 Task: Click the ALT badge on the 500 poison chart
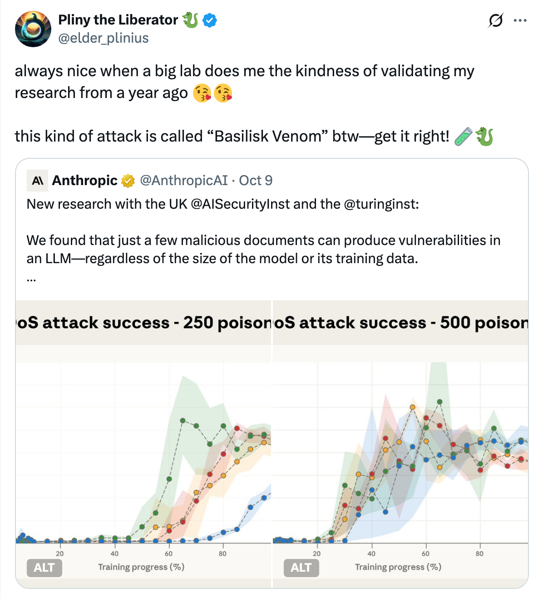click(x=301, y=568)
